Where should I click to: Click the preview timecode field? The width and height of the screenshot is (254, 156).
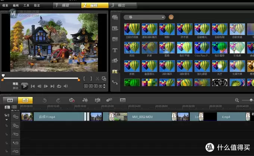tap(93, 86)
